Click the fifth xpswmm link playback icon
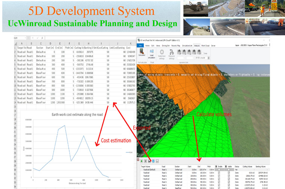Viewport: 285px width, 189px height. 199,52
